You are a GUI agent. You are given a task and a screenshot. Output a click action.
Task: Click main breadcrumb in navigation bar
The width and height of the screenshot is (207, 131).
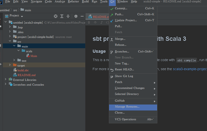[x=26, y=10]
